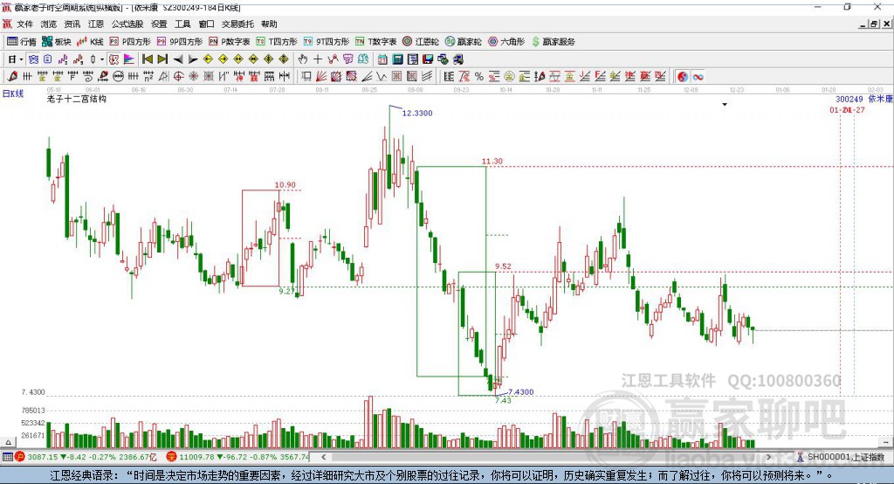
Task: Open the 江恩 menu
Action: point(96,24)
